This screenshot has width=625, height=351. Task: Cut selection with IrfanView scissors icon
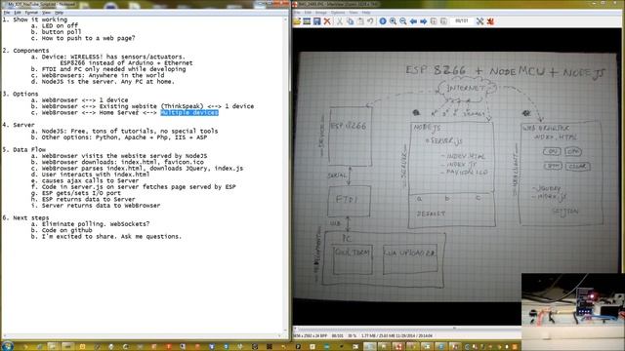click(340, 21)
